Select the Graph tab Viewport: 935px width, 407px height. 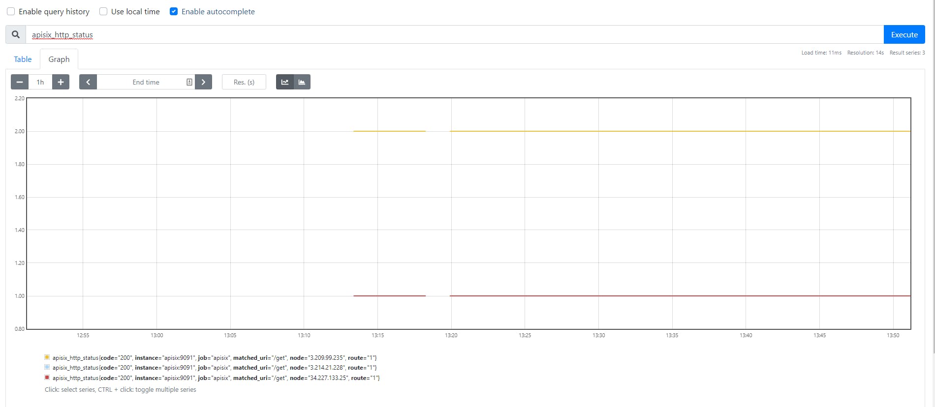[x=59, y=59]
